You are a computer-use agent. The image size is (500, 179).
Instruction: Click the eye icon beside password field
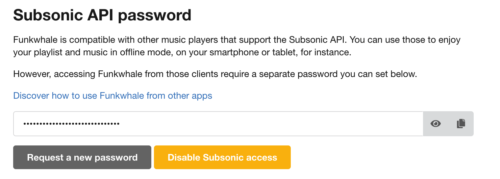coord(436,124)
